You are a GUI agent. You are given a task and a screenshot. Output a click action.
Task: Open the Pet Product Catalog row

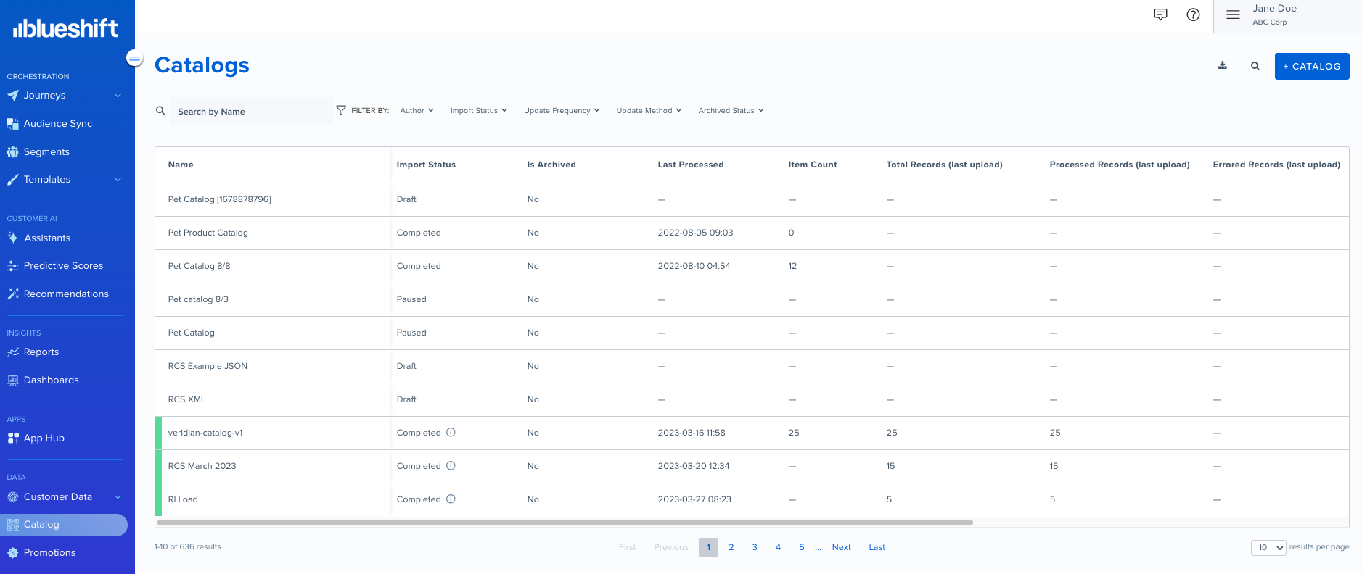pos(752,233)
